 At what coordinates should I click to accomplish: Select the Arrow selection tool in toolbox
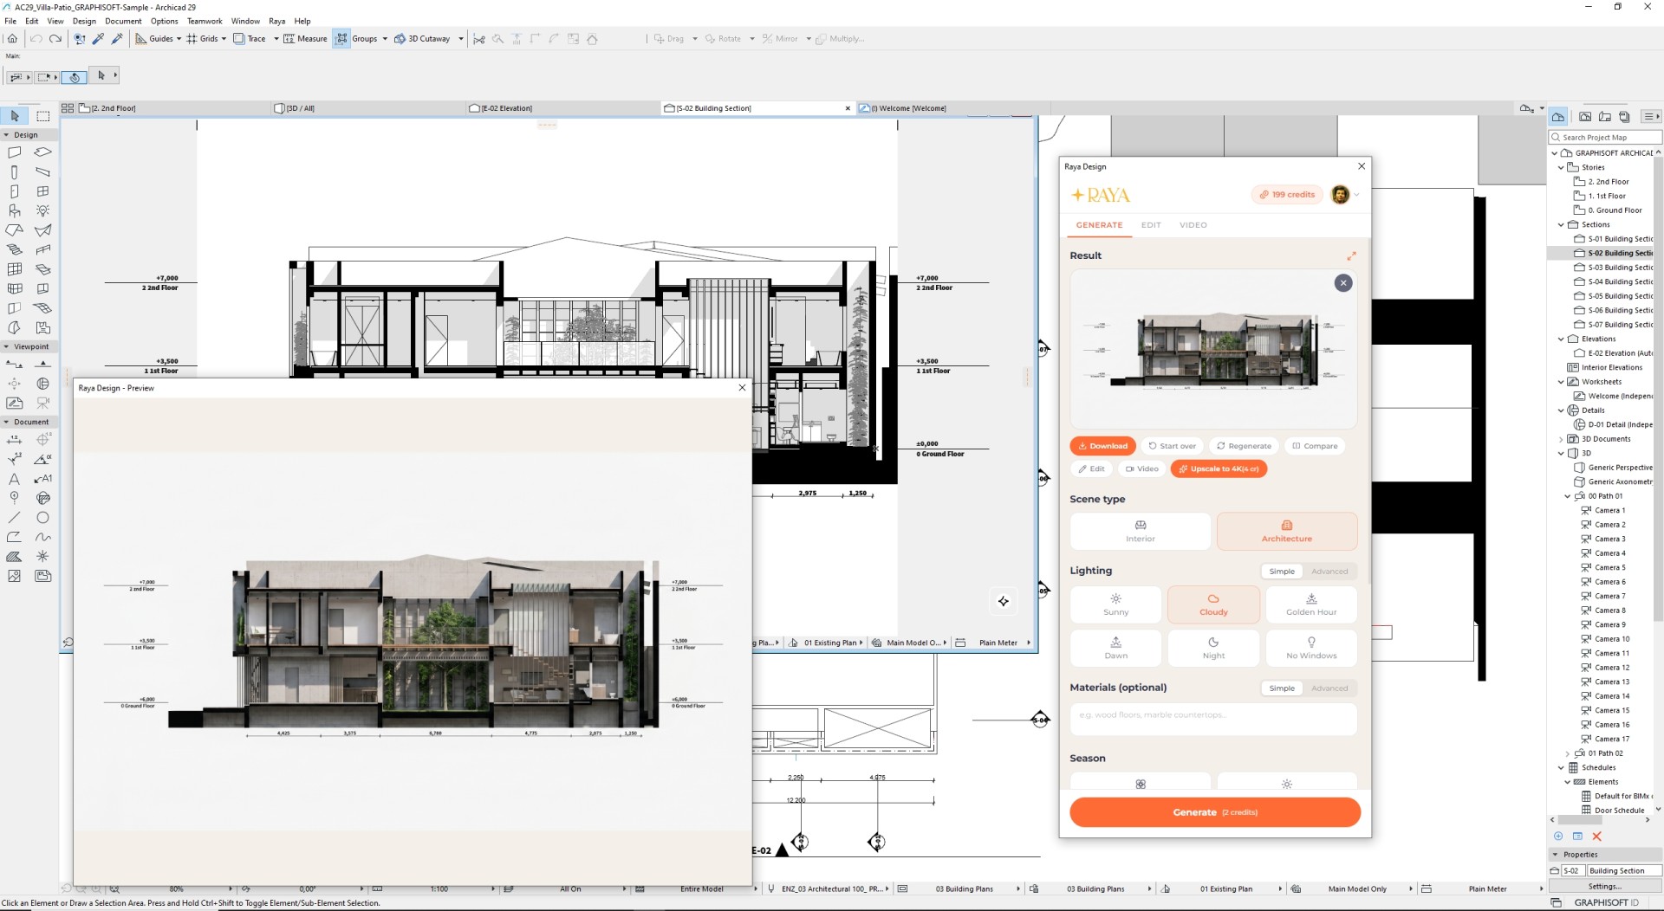click(15, 116)
